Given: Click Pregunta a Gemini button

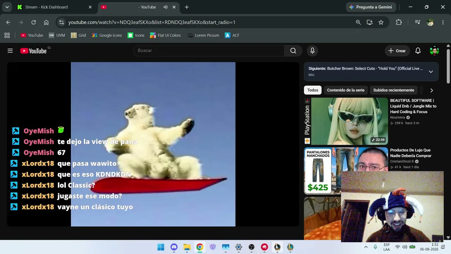Looking at the screenshot, I should (x=371, y=7).
